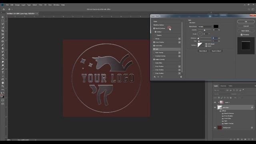
Task: Open the Layers panel blend mode dropdown
Action: 222,94
